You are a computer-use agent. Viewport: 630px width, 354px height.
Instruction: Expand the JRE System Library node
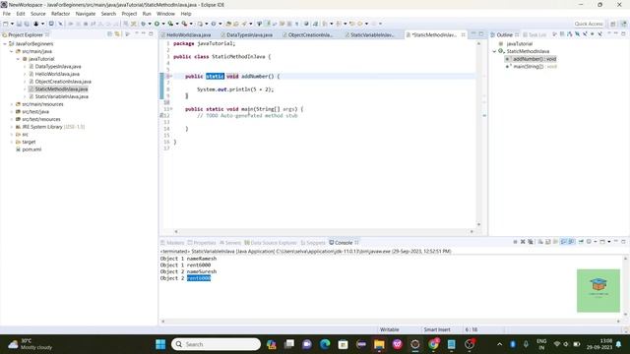[x=11, y=127]
